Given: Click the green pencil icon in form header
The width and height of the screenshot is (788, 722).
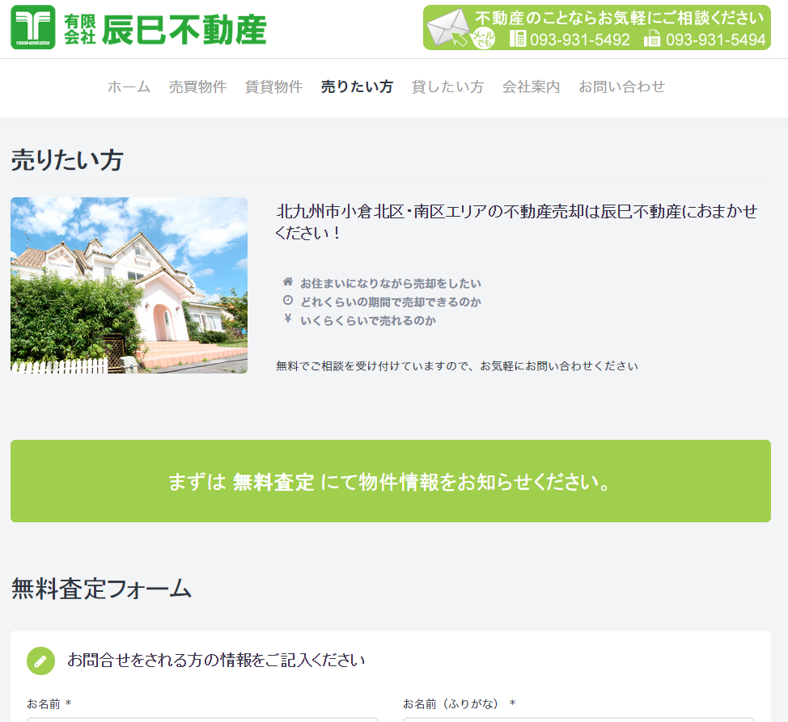Looking at the screenshot, I should pyautogui.click(x=40, y=661).
